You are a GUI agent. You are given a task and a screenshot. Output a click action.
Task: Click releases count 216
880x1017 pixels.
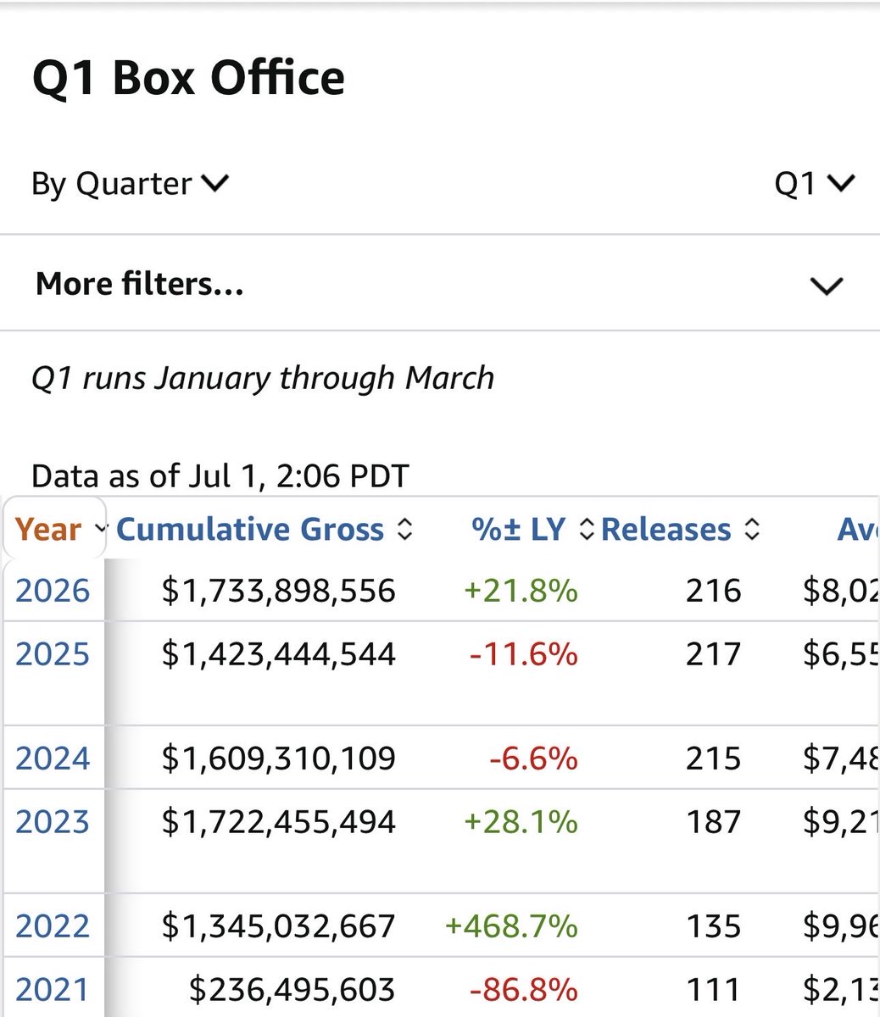[713, 591]
